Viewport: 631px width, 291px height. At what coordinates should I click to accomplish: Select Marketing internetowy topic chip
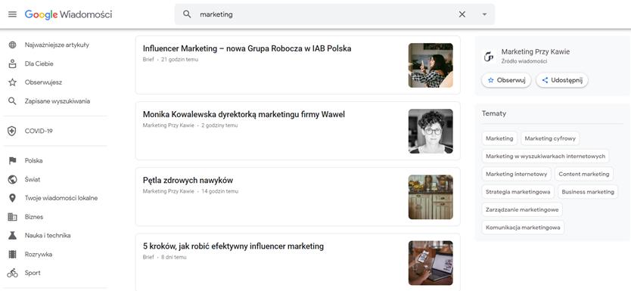(x=516, y=174)
